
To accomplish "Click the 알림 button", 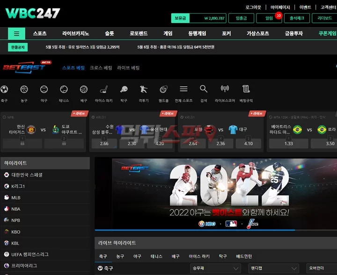I will (269, 18).
